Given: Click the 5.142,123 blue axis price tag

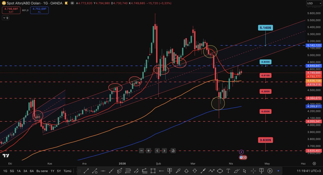Looking at the screenshot, I should pyautogui.click(x=314, y=45).
